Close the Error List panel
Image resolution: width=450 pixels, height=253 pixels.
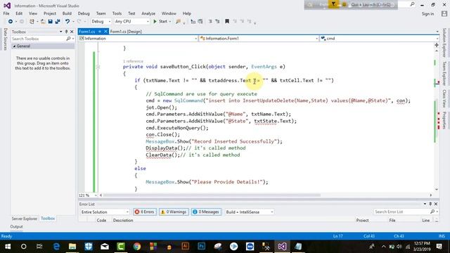click(436, 204)
